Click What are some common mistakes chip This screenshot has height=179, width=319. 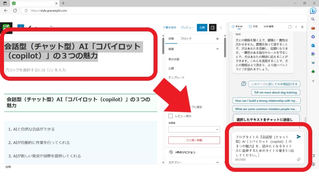point(266,109)
